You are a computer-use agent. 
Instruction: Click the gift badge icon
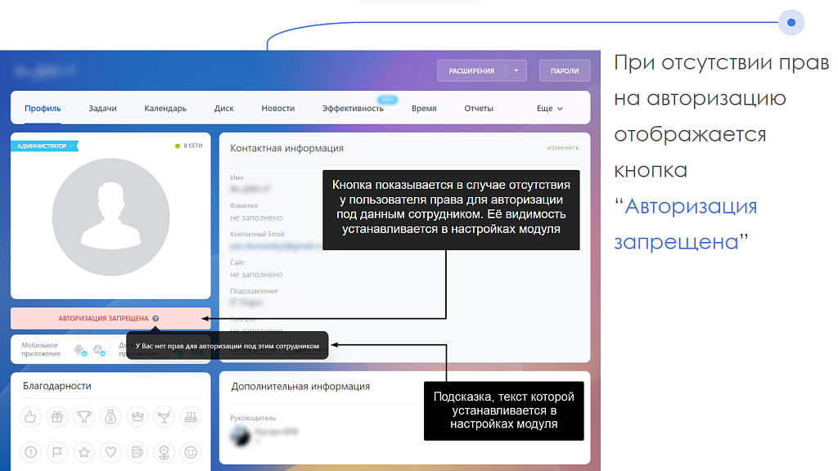(x=56, y=417)
